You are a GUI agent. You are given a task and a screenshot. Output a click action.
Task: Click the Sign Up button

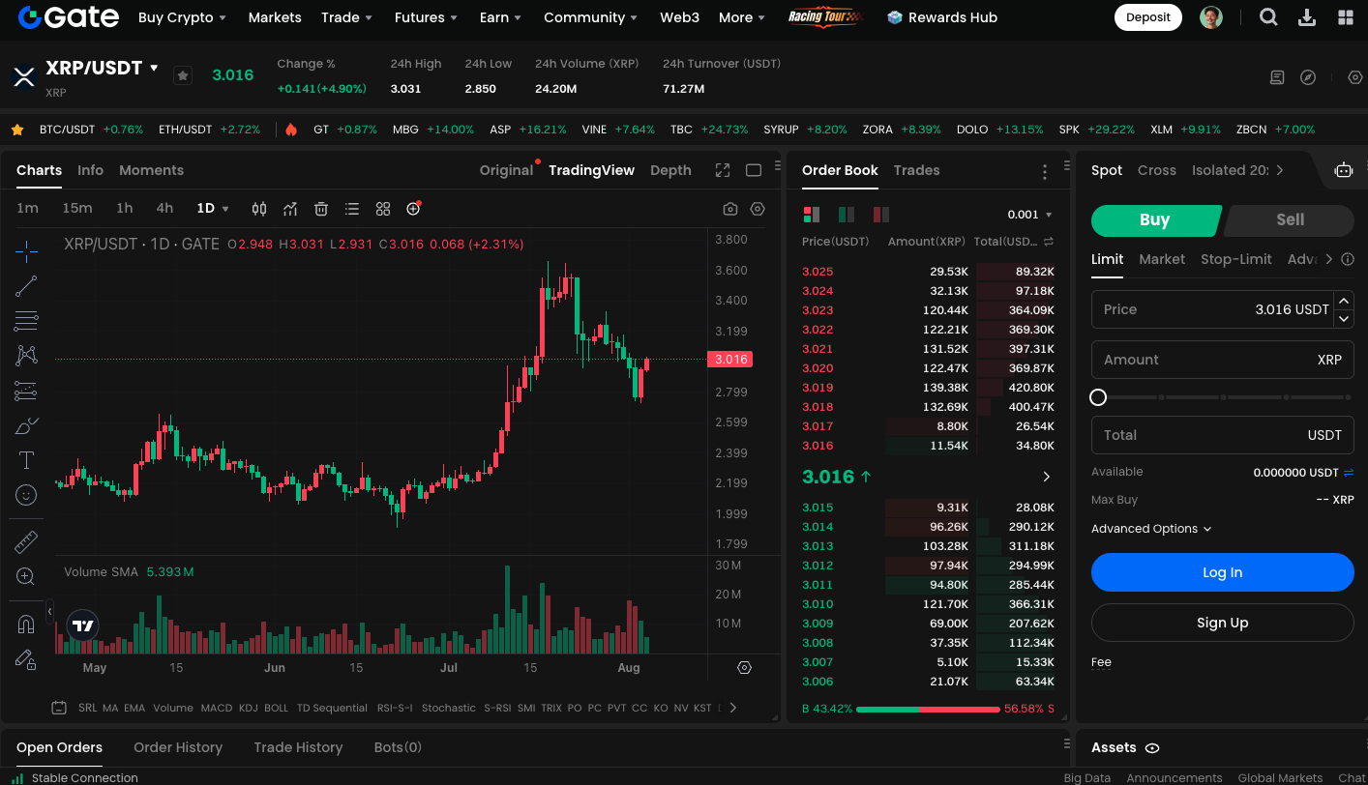(x=1223, y=623)
